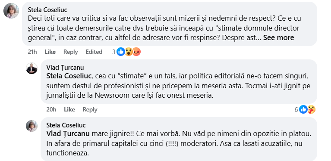Click the care reaction emoji on Vlad's reply
The height and width of the screenshot is (161, 331).
(x=312, y=109)
